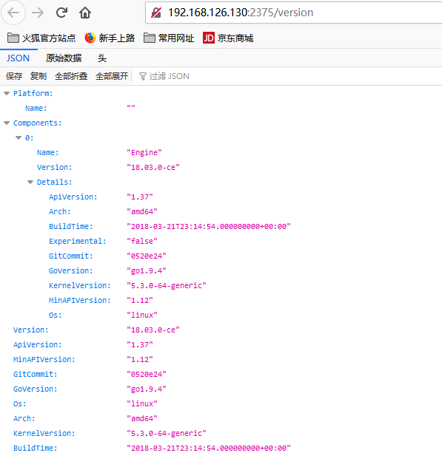The image size is (442, 467).
Task: Collapse the Platform node
Action: (7, 94)
